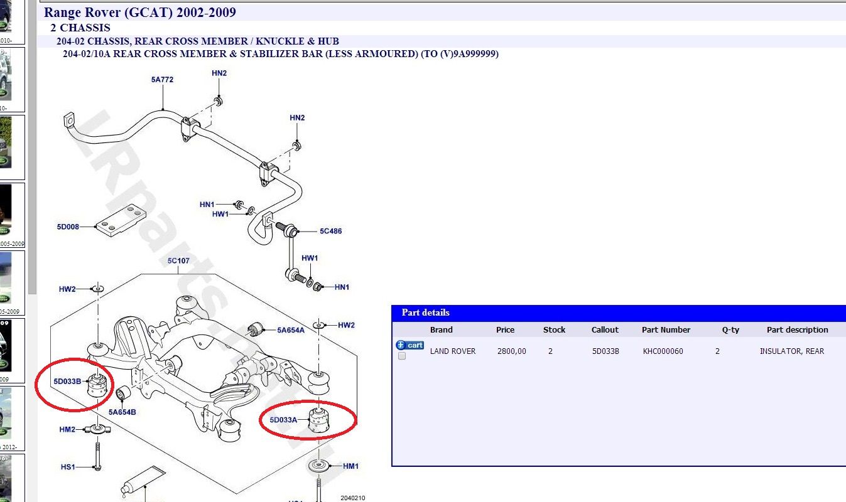The width and height of the screenshot is (846, 502).
Task: Add the KHC000060 part to cart
Action: point(409,345)
